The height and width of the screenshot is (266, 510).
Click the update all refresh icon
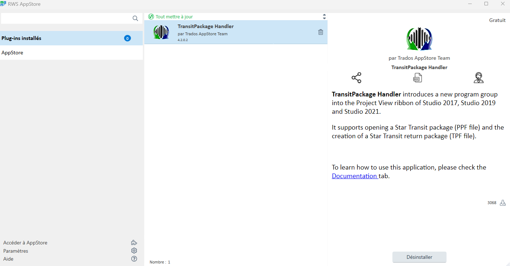pos(151,17)
